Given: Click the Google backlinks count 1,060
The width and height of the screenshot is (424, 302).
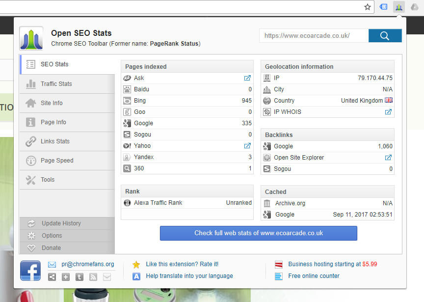Looking at the screenshot, I should 385,146.
